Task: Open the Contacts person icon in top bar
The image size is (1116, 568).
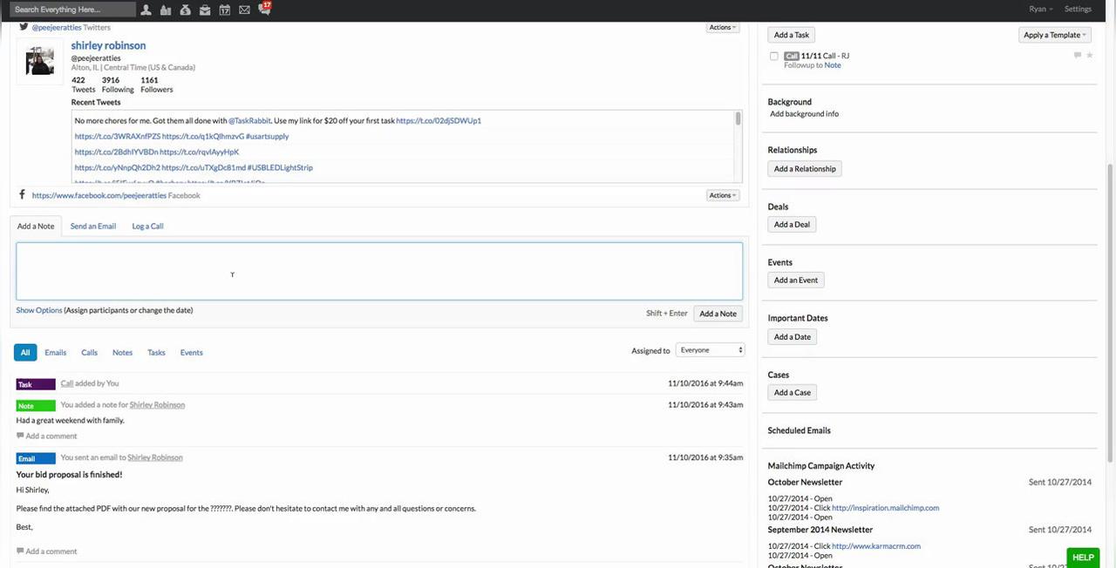Action: coord(146,10)
